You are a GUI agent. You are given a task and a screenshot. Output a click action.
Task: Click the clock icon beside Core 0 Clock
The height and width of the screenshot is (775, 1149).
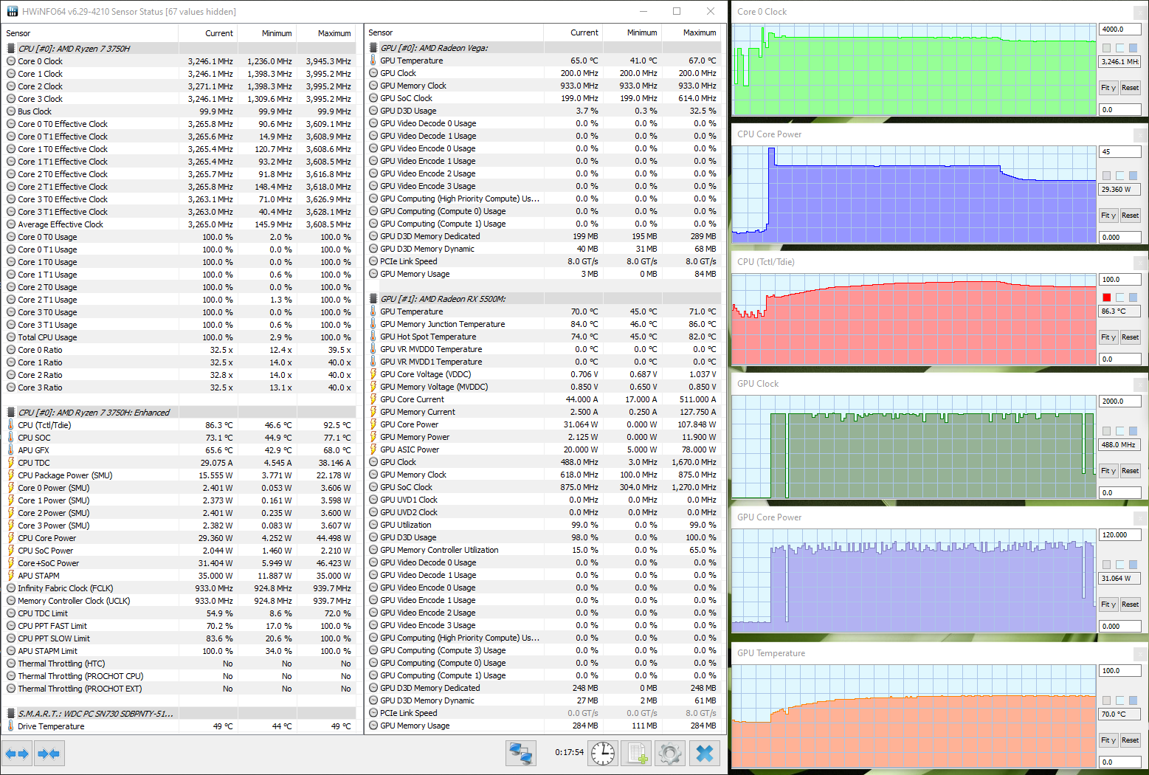point(11,61)
